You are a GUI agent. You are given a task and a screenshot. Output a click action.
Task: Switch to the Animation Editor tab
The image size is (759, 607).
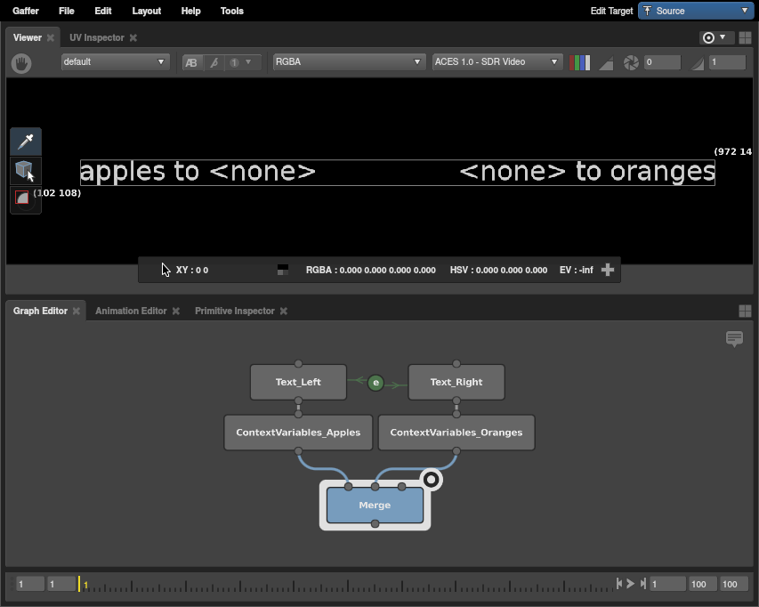(x=131, y=311)
